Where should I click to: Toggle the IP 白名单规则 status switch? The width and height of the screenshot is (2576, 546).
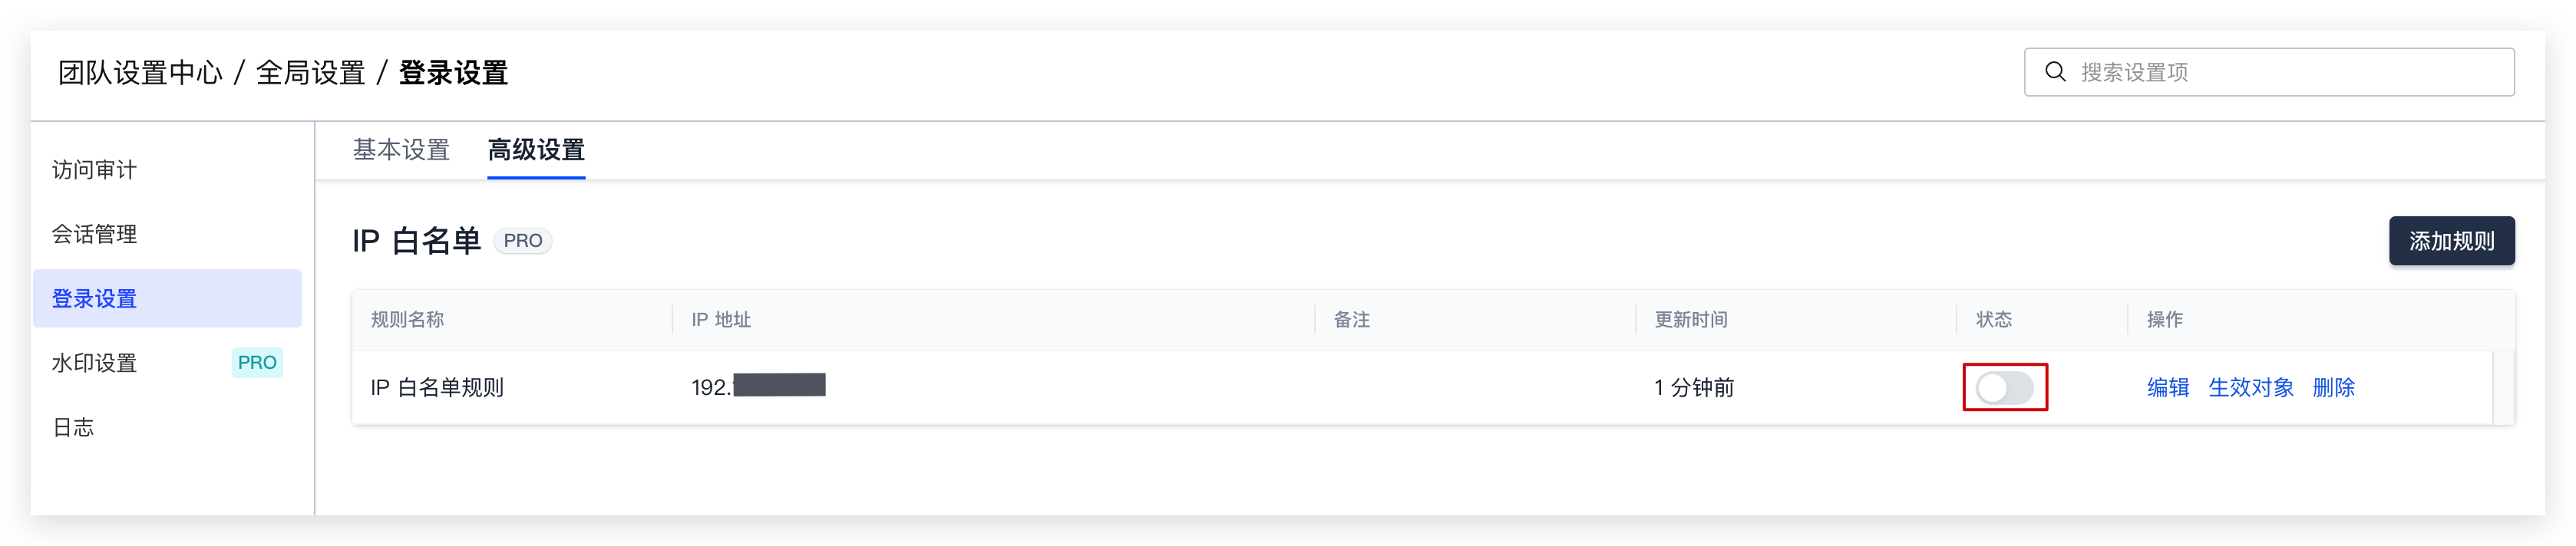click(x=2004, y=387)
